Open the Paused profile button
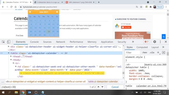169x95 pixels. (158, 7)
